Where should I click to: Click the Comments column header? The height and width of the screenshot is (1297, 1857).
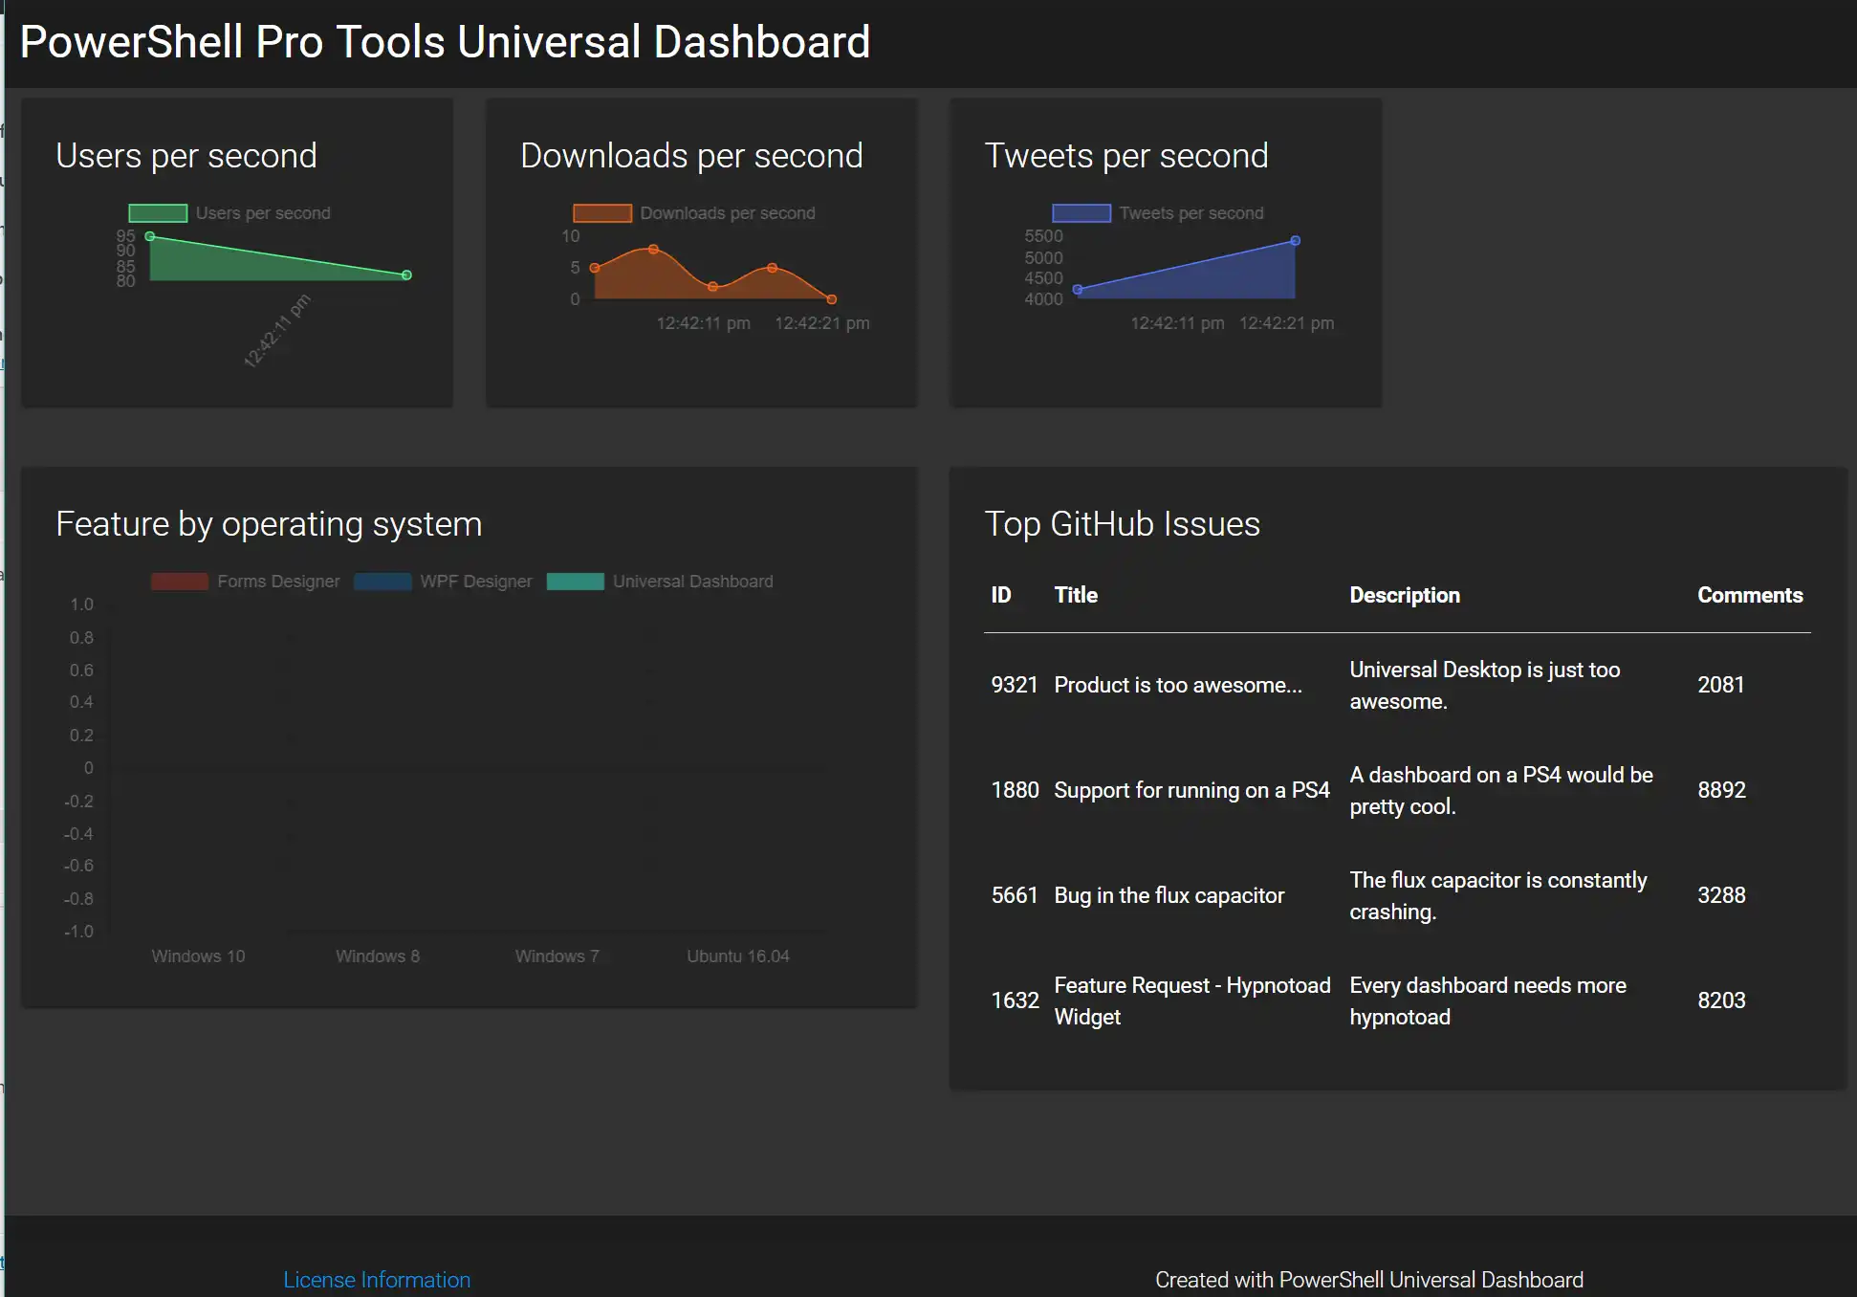pos(1750,595)
